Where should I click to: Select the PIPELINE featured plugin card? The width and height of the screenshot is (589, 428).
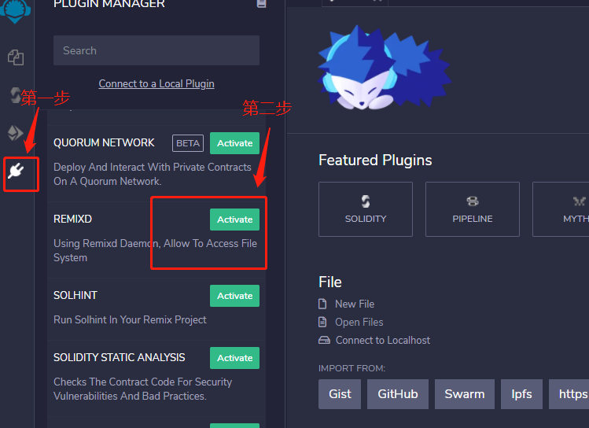click(473, 209)
